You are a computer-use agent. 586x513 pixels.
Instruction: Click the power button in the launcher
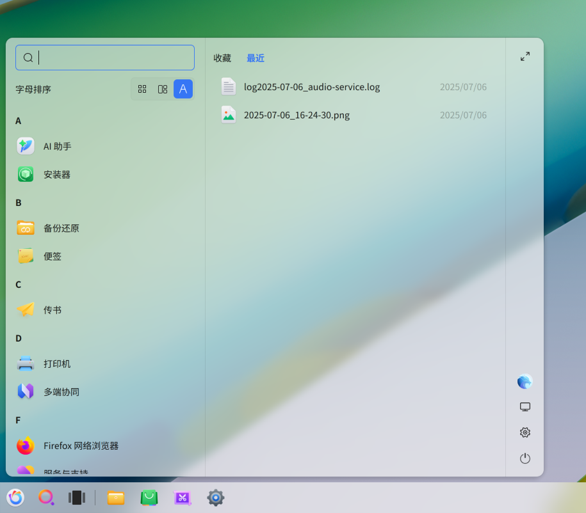525,458
